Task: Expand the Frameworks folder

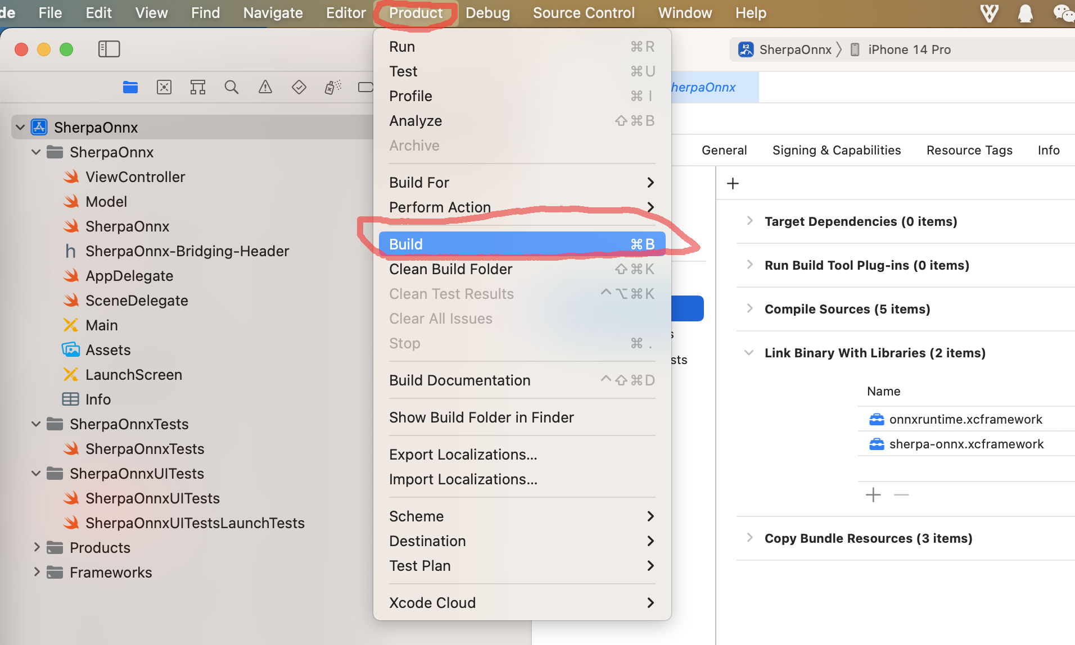Action: pyautogui.click(x=36, y=573)
